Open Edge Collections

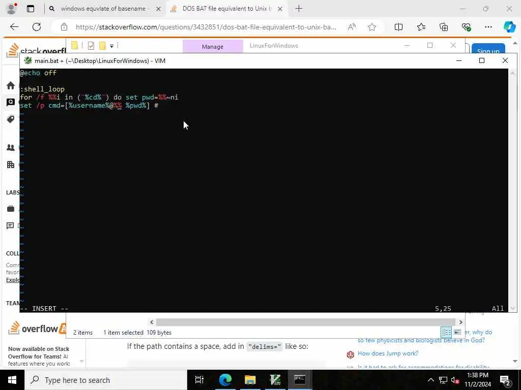444,27
